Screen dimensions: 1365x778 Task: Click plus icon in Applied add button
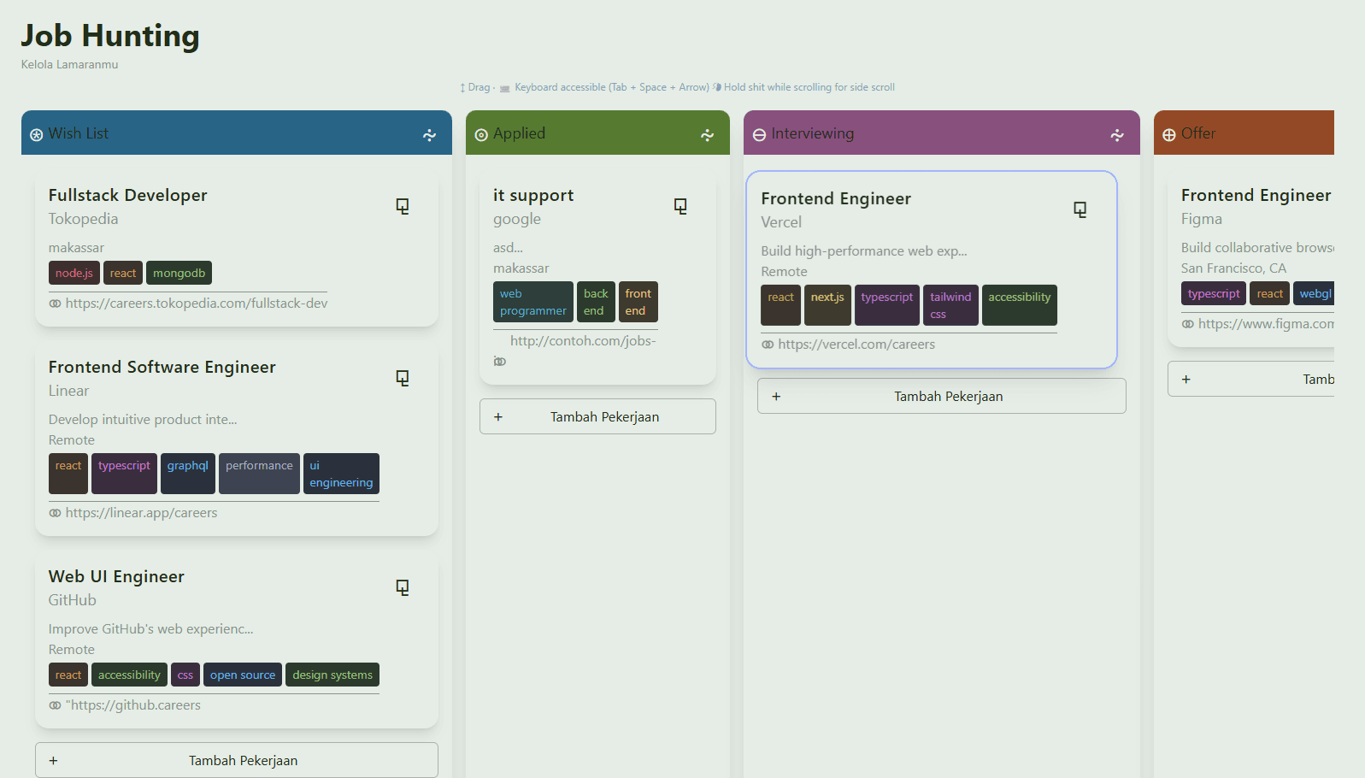point(498,417)
